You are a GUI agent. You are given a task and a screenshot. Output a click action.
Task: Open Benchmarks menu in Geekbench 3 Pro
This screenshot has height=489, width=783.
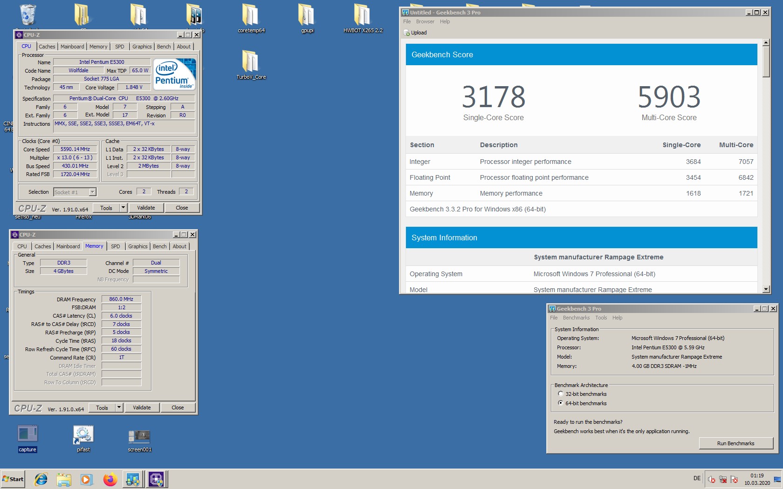click(x=576, y=318)
